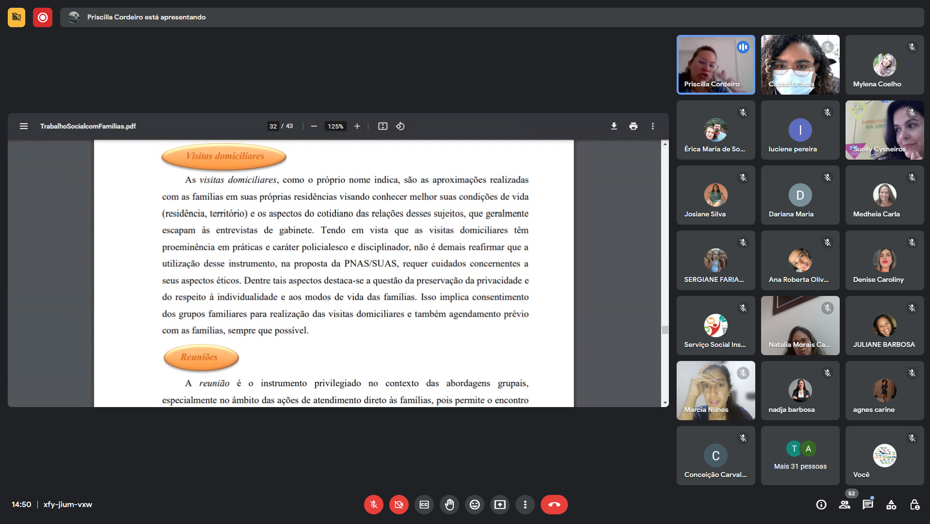Viewport: 930px width, 524px height.
Task: Click the fit to page icon
Action: (x=383, y=126)
